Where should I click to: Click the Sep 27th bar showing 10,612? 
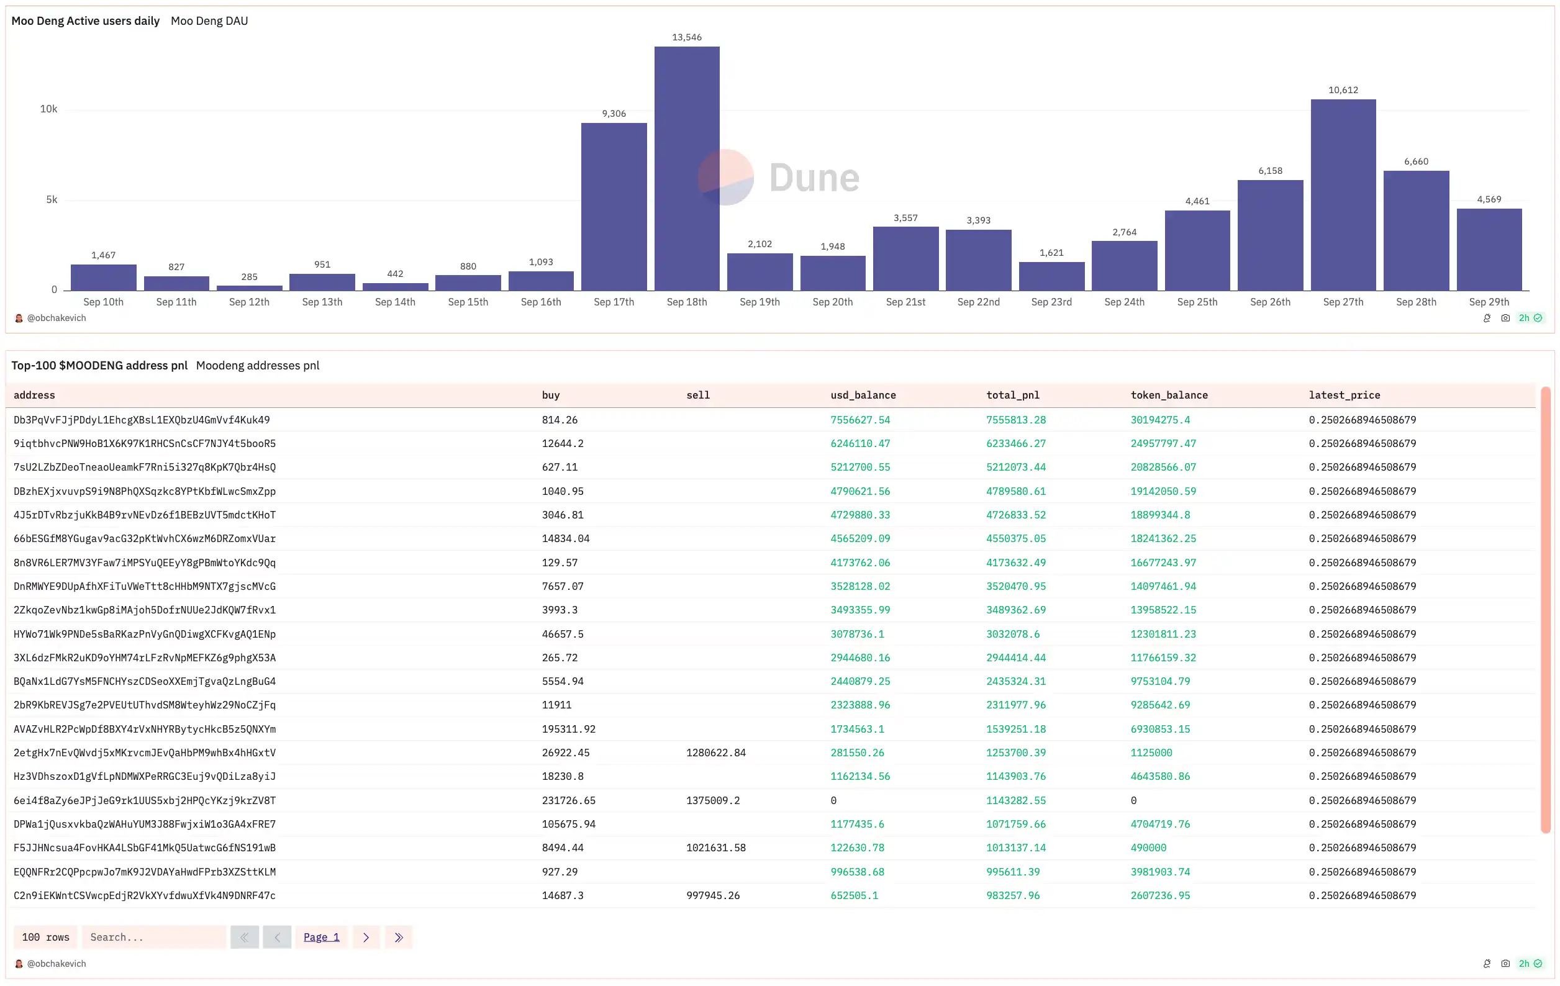point(1343,194)
